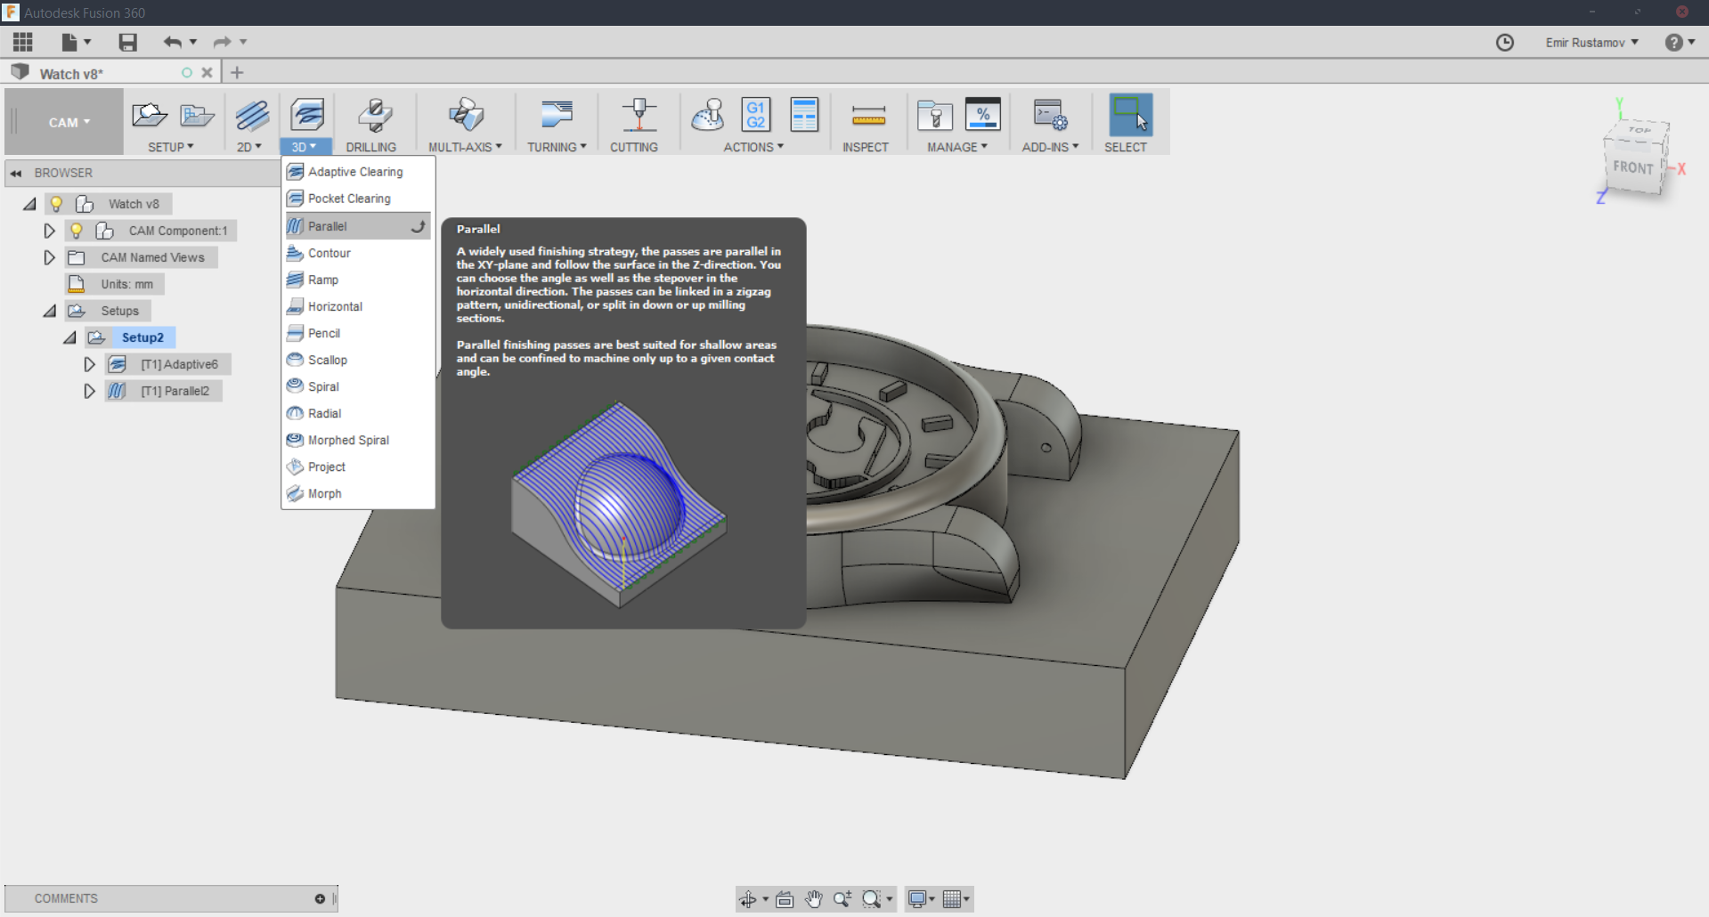
Task: Undo the last action
Action: click(x=172, y=42)
